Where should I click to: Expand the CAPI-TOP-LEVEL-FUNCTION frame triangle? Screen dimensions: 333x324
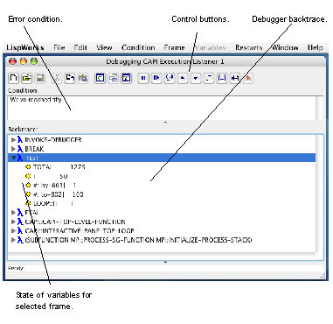(x=13, y=222)
